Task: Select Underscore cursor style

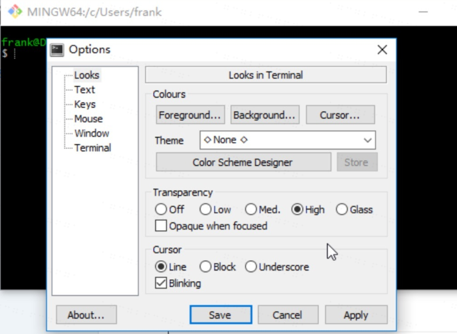Action: pos(277,267)
